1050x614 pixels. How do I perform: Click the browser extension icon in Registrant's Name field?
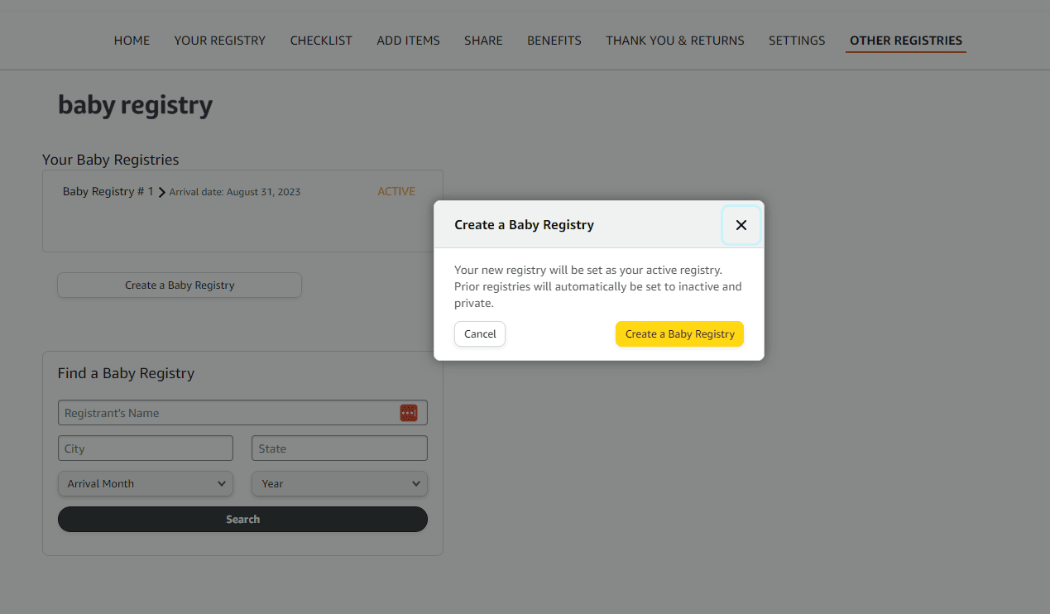pyautogui.click(x=409, y=412)
